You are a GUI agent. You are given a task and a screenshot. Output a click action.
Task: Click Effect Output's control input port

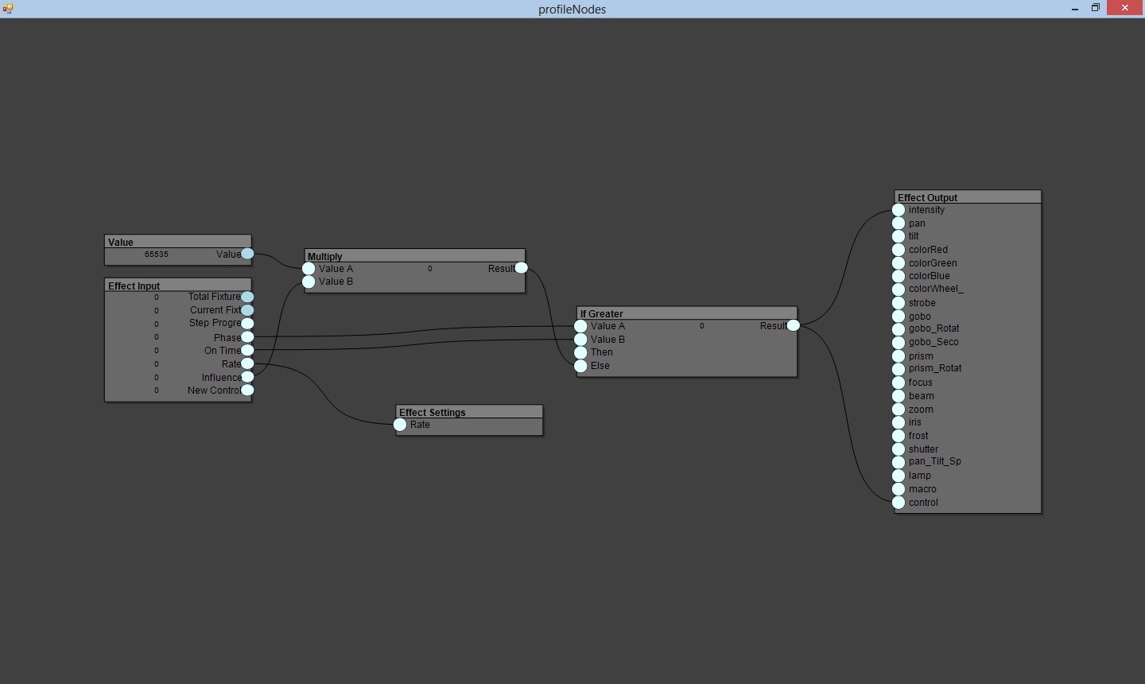point(899,503)
